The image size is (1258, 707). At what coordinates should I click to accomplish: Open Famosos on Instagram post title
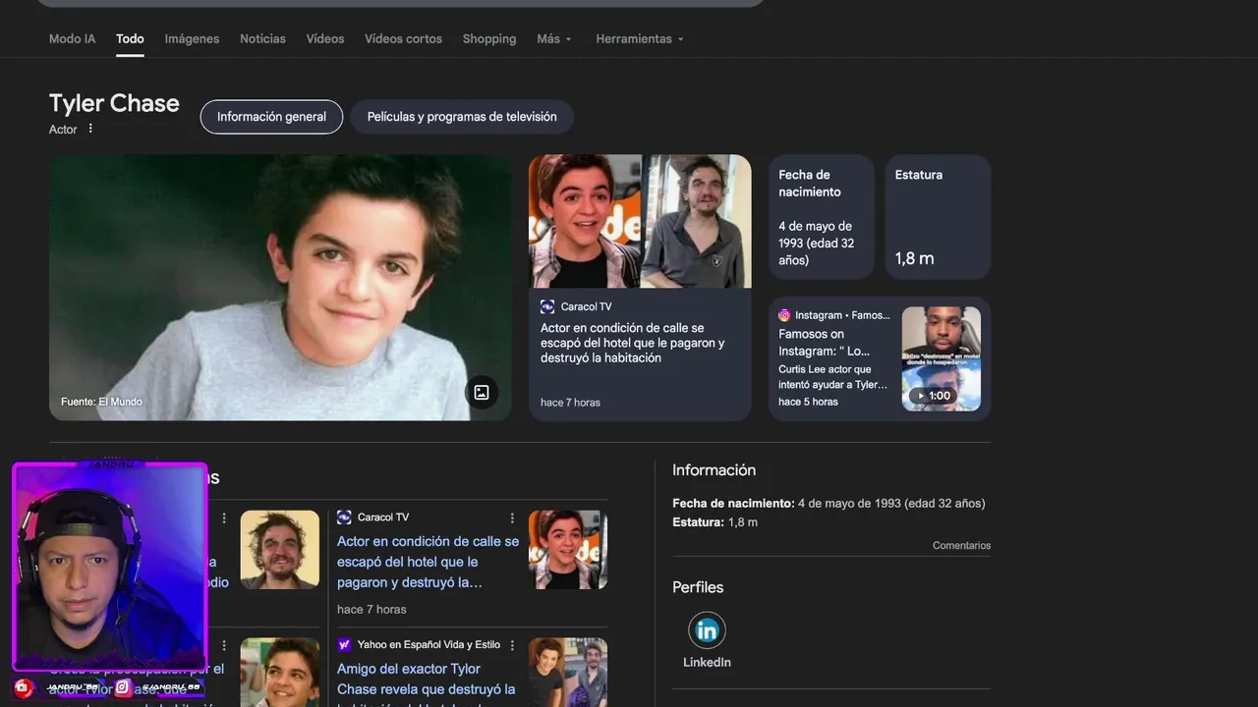click(825, 343)
